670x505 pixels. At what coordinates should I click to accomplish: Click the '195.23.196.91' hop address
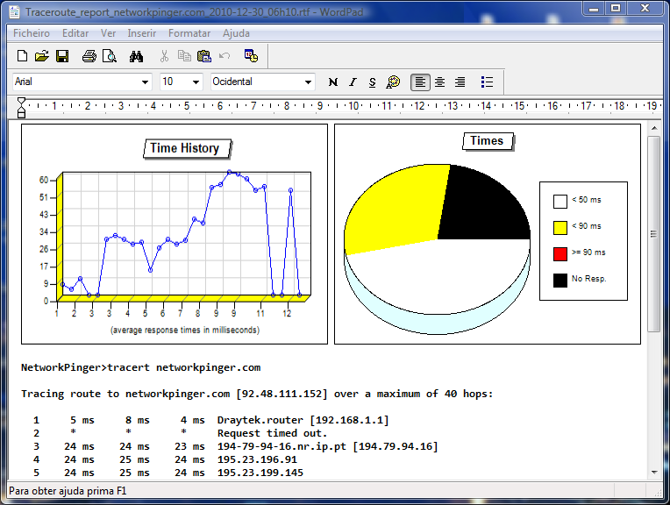pos(257,459)
